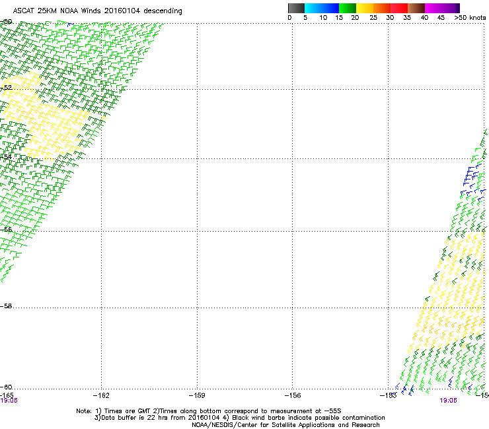The height and width of the screenshot is (429, 489).
Task: Click the '15' legend scale label
Action: pos(339,18)
